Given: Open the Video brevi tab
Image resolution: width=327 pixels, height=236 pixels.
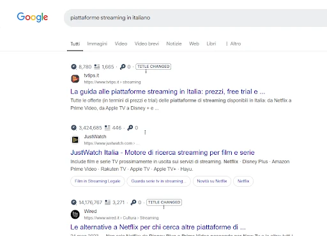Looking at the screenshot, I should (x=147, y=43).
